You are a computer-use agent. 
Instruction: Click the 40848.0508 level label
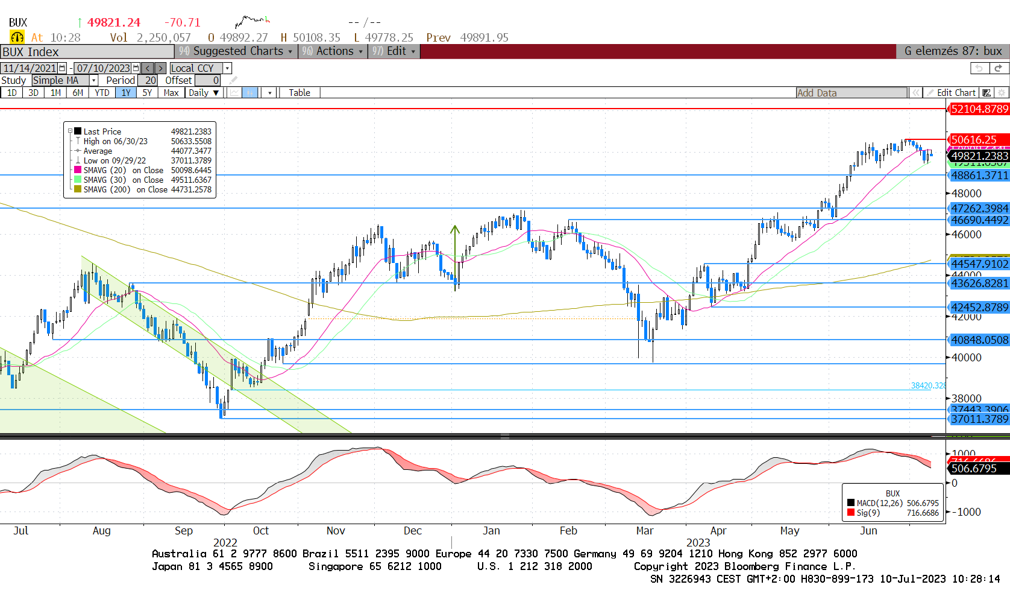979,340
